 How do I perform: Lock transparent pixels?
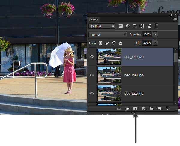(x=100, y=43)
